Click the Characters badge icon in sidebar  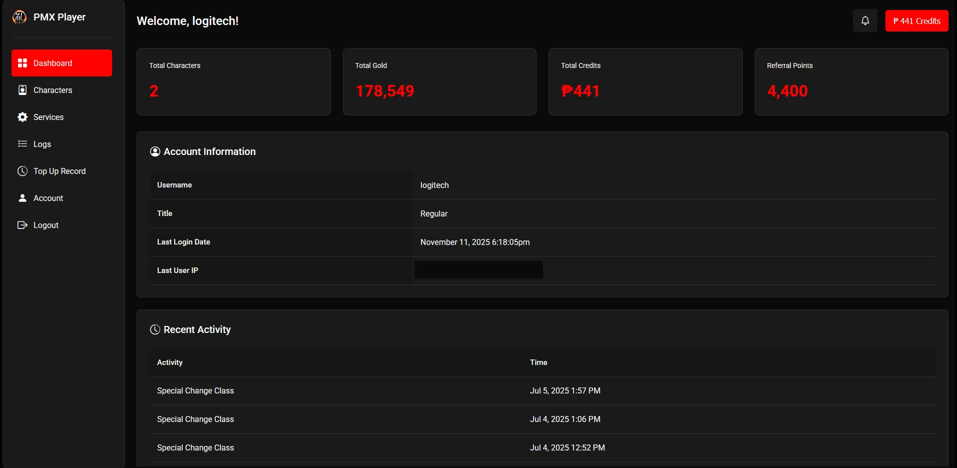23,90
